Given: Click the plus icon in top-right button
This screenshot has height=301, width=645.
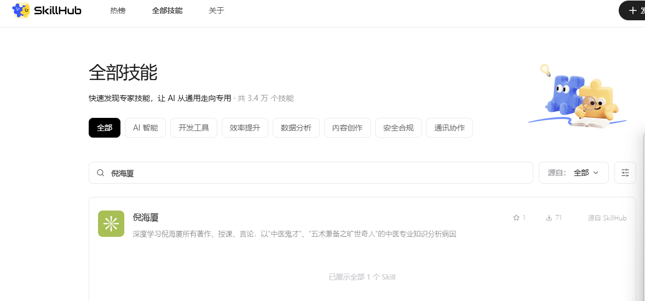Looking at the screenshot, I should (x=633, y=10).
